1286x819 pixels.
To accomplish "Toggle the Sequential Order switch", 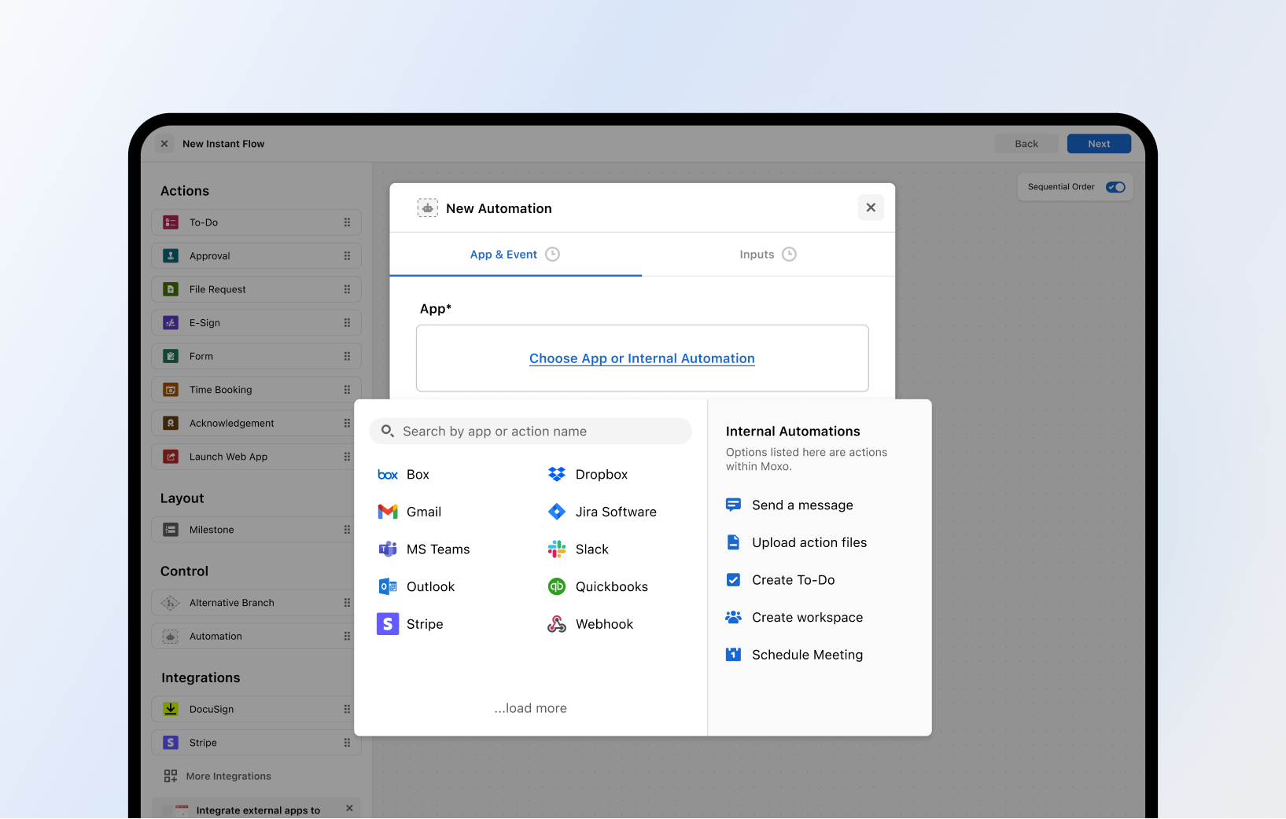I will 1115,187.
